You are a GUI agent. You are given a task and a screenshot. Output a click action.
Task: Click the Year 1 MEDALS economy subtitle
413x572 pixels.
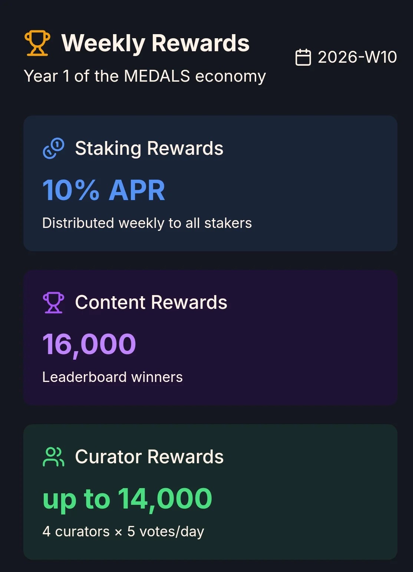[x=145, y=76]
